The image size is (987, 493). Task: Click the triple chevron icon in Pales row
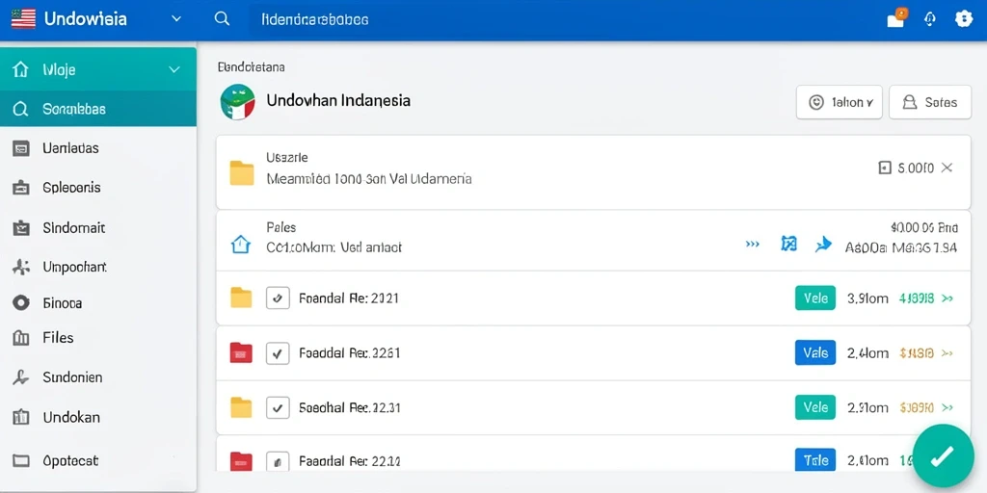point(752,244)
